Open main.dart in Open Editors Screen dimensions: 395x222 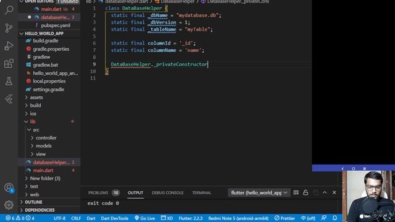pos(51,9)
